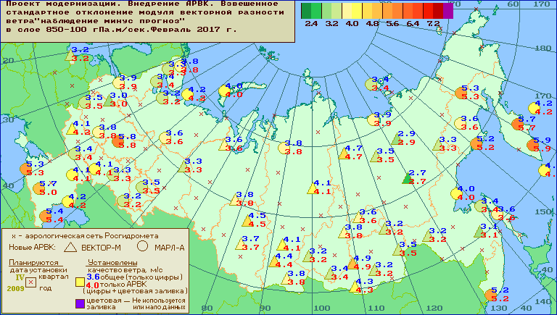This screenshot has height=315, width=557.
Task: Click the yellow square legend sample
Action: coord(80,282)
